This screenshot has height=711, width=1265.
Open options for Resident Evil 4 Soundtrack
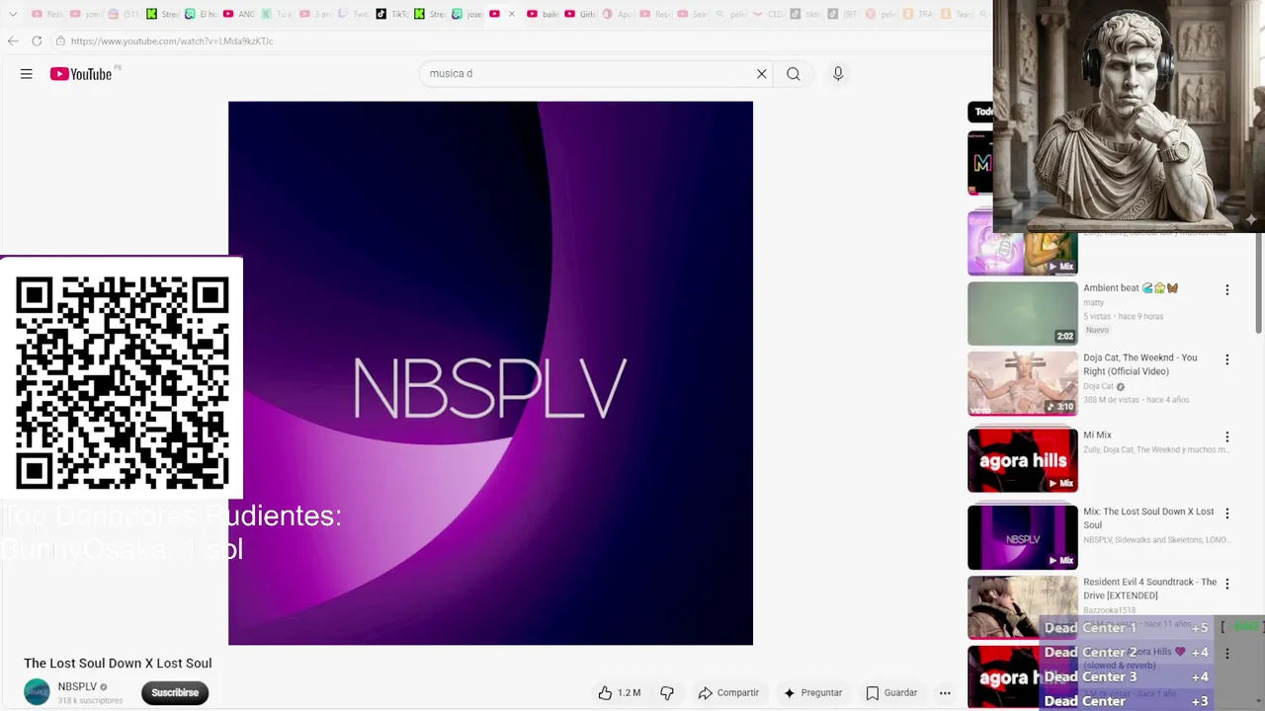(x=1227, y=585)
